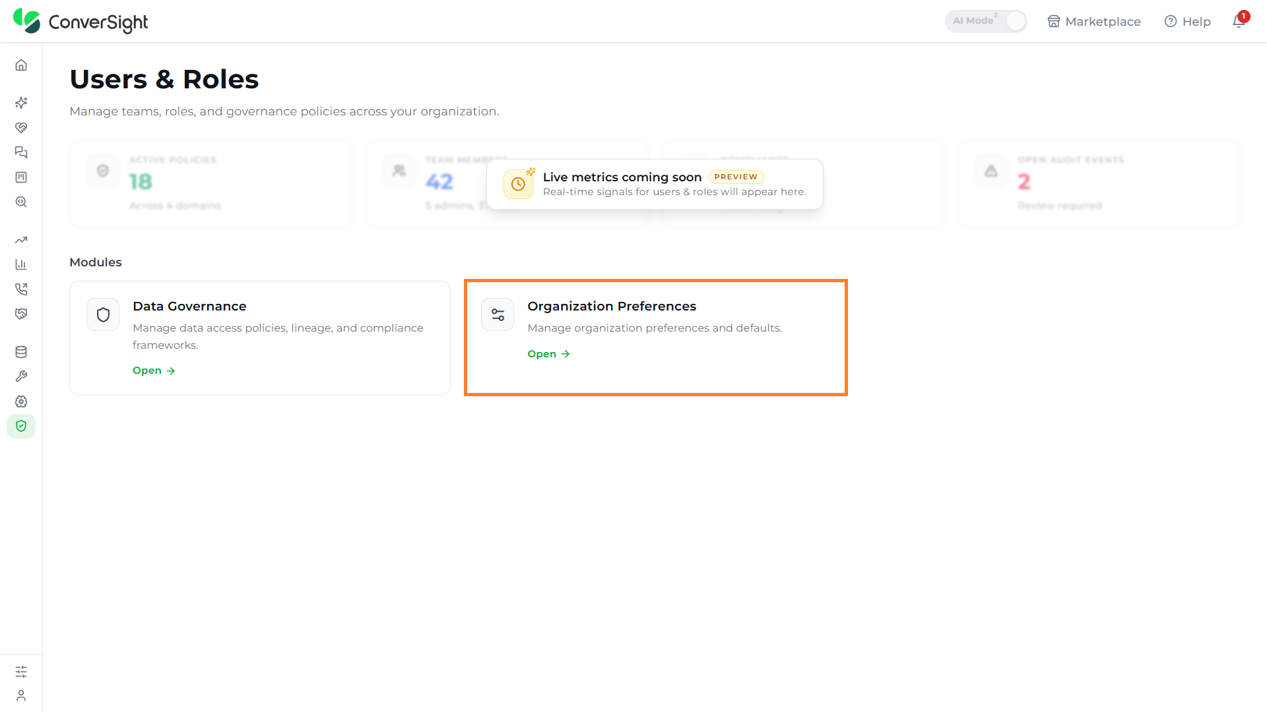Viewport: 1267px width, 712px height.
Task: Open the chat bubbles icon in sidebar
Action: 21,152
